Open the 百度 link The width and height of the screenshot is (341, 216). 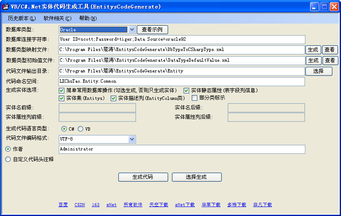63,205
